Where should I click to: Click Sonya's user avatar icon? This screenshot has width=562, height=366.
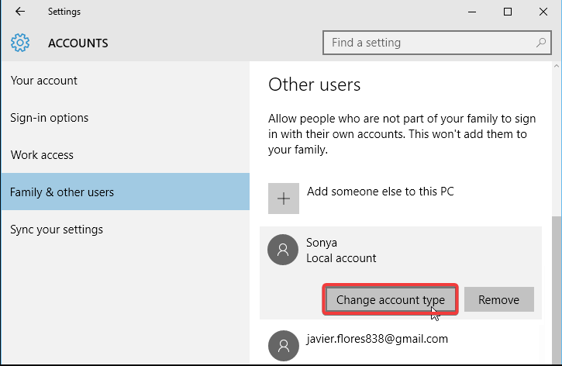pyautogui.click(x=282, y=250)
